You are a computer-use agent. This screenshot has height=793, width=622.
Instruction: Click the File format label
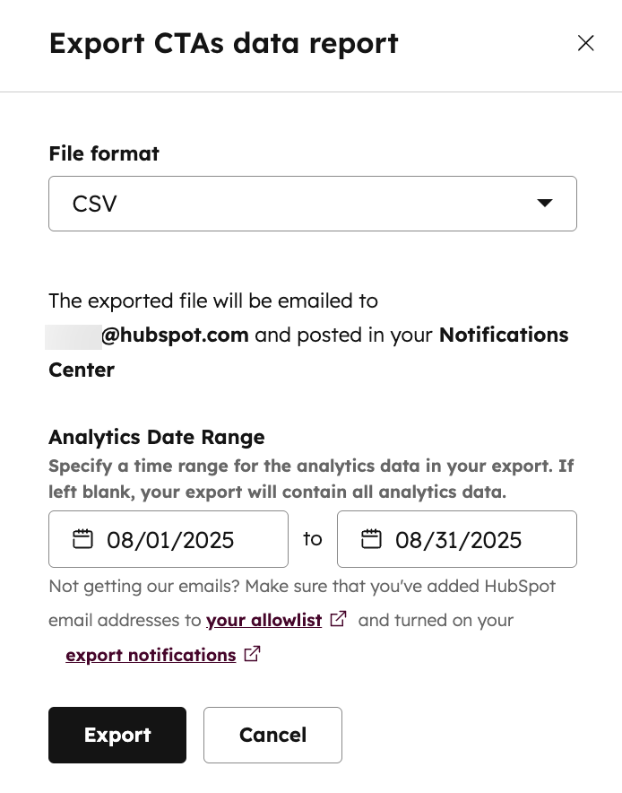click(104, 153)
